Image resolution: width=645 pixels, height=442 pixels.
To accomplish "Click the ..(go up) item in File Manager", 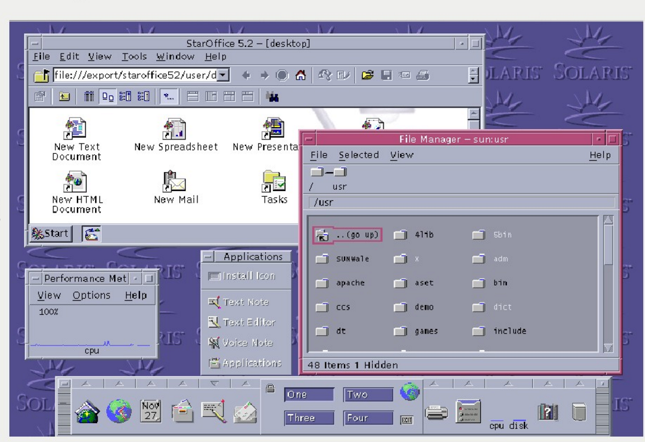I will (347, 235).
